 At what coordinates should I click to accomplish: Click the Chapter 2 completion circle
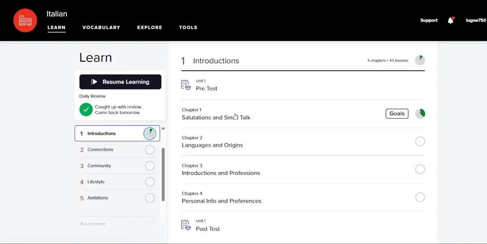(x=420, y=141)
